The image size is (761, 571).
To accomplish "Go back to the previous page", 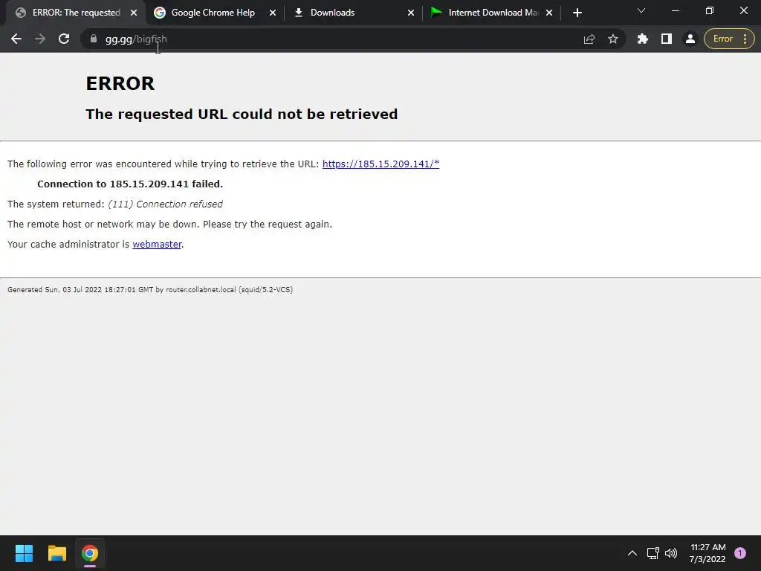I will [x=16, y=39].
